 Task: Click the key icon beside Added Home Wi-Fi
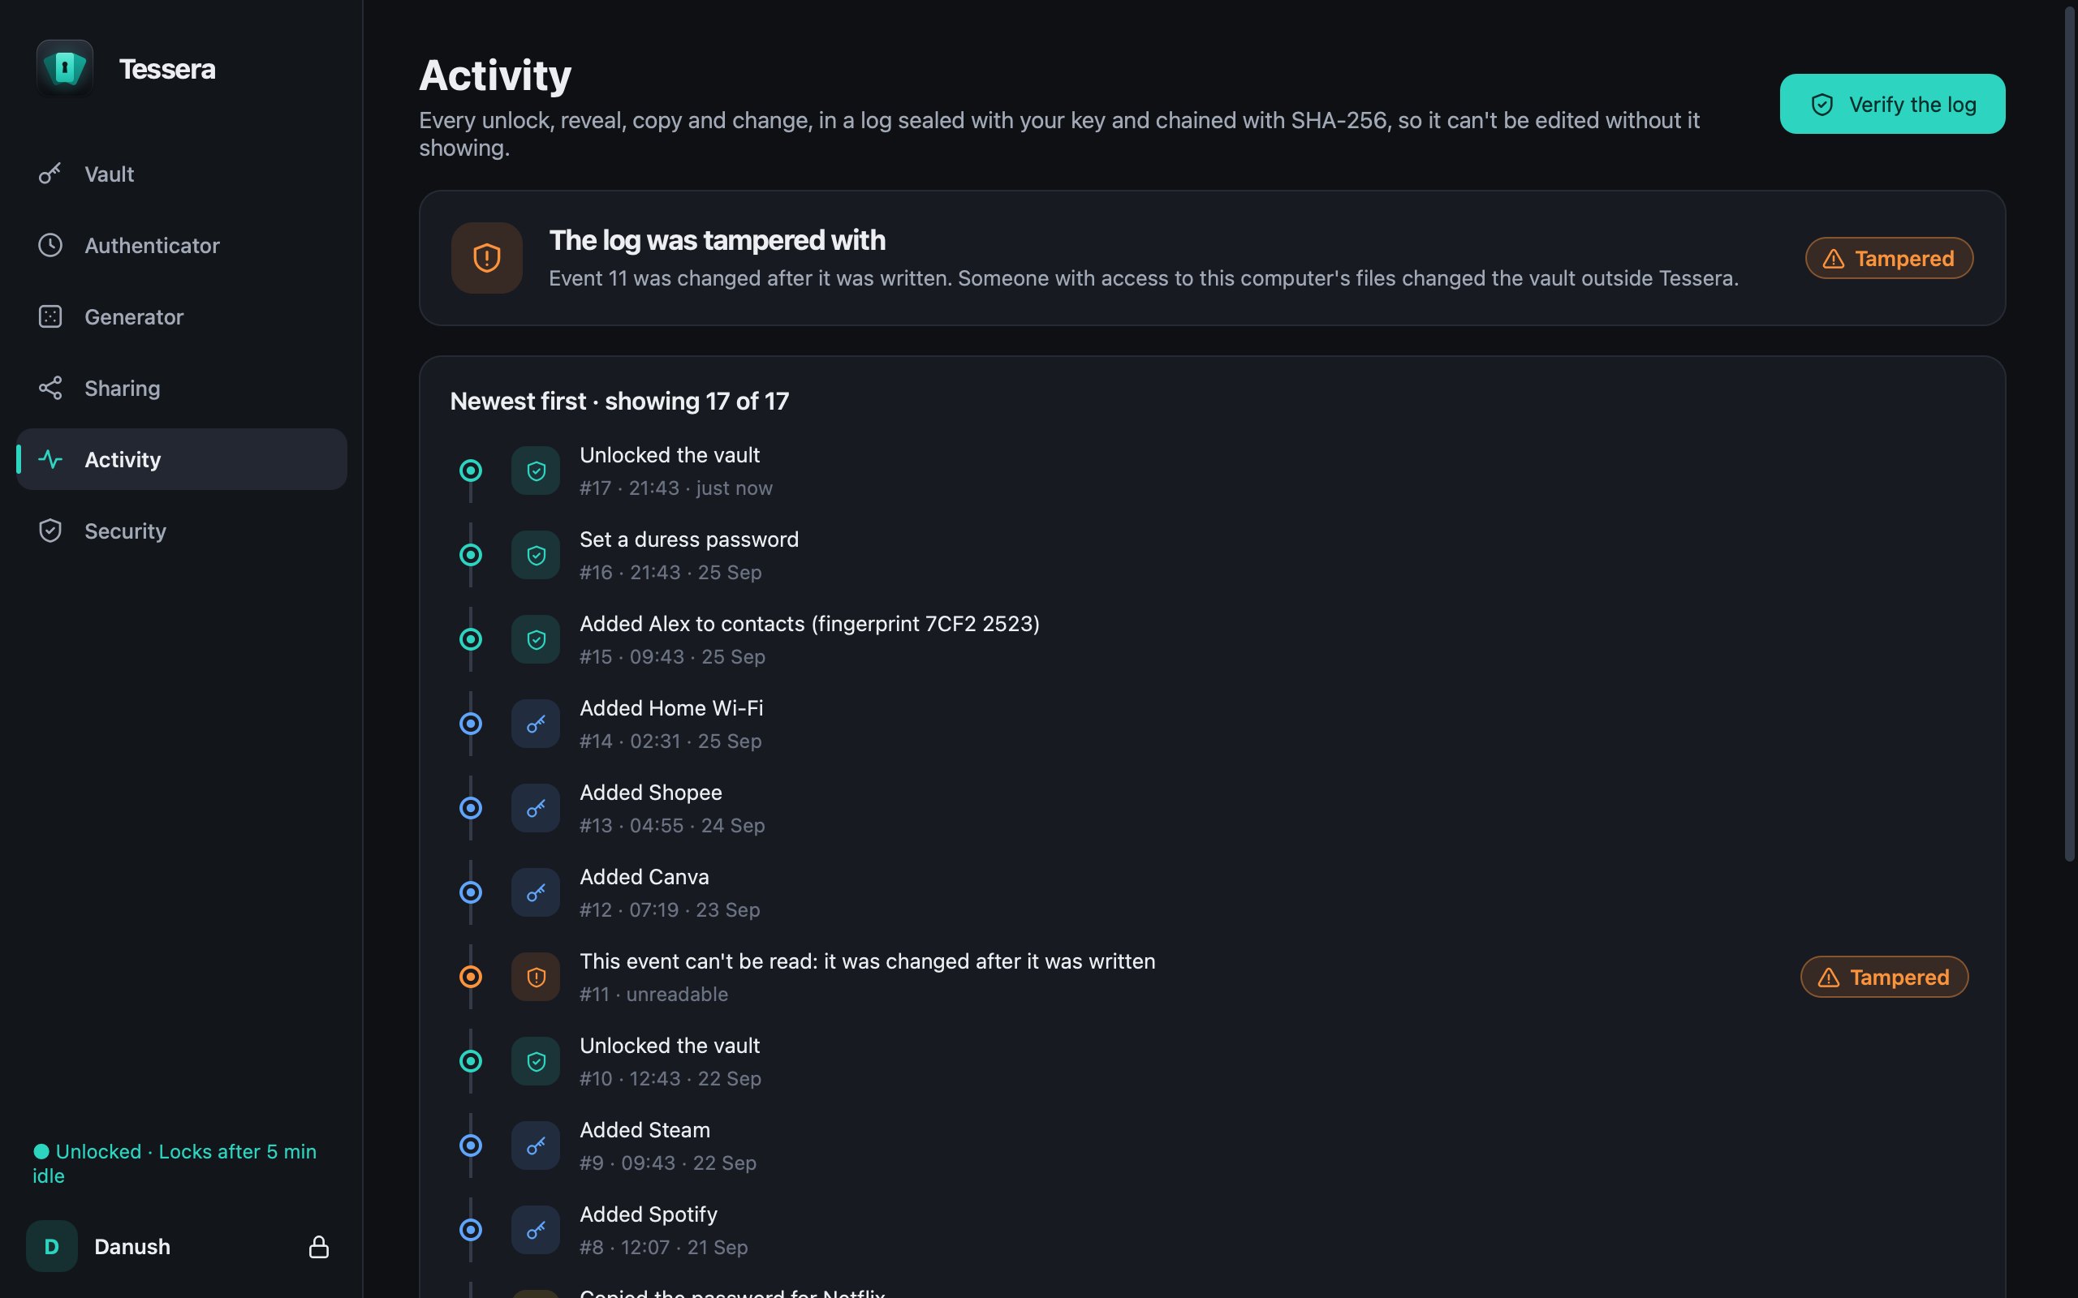(536, 724)
